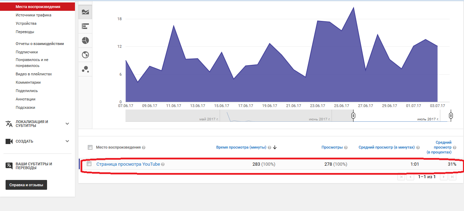Open Подсказки report

point(25,107)
